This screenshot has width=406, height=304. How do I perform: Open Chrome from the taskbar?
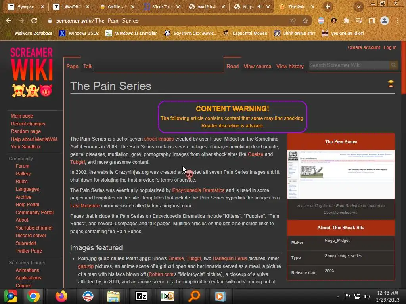33,296
